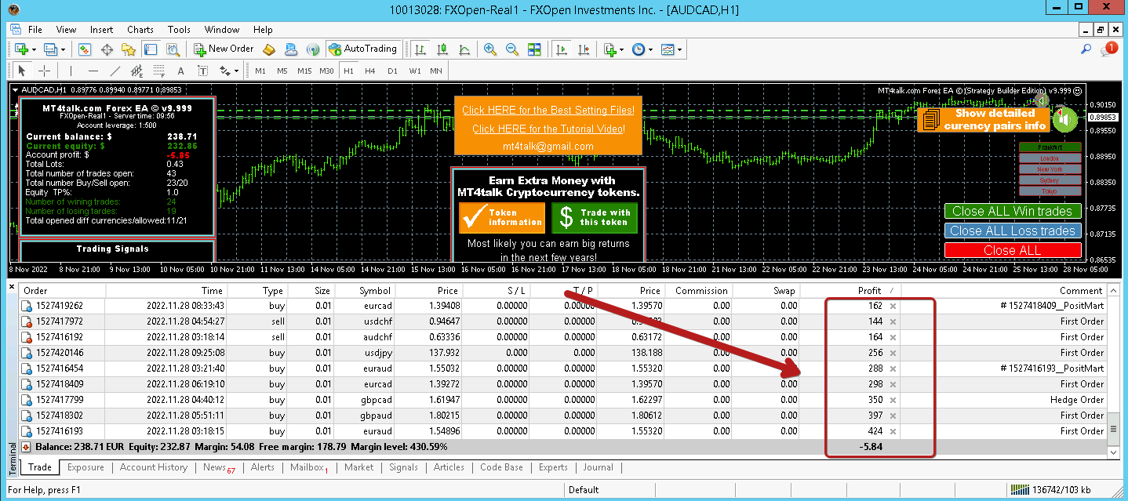
Task: Switch the chart to bar chart
Action: coord(421,49)
